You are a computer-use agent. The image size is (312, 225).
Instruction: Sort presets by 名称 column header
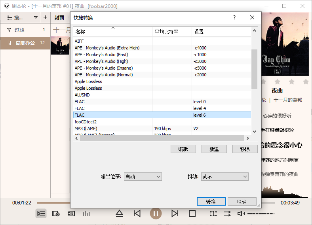coord(113,32)
